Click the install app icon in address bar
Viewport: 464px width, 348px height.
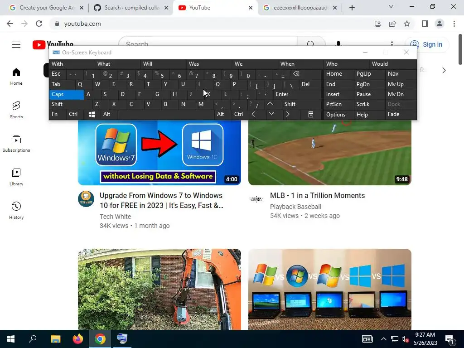[x=378, y=24]
